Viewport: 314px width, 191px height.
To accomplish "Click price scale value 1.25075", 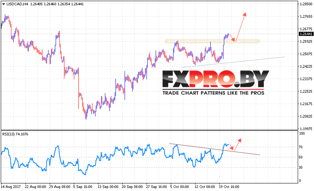I will (x=306, y=54).
